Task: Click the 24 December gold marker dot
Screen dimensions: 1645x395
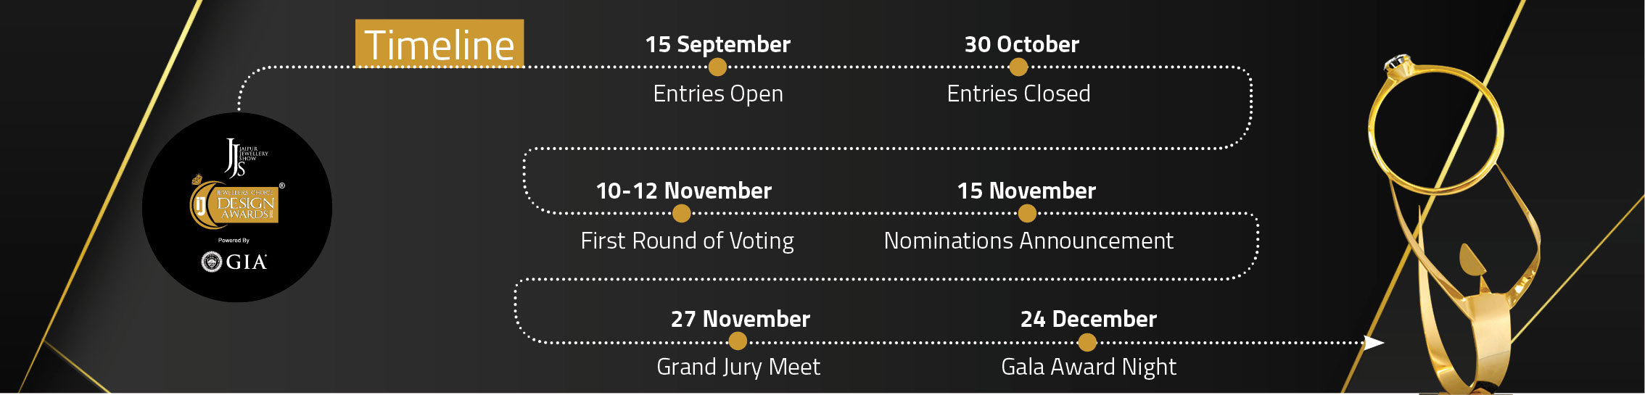Action: click(1087, 342)
